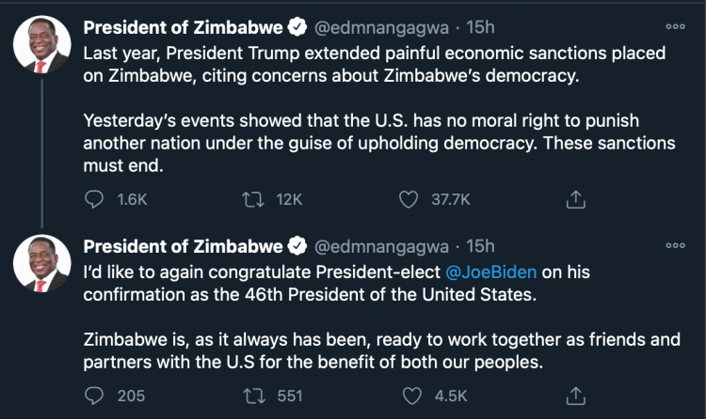Retweet the sanctions tweet

[x=253, y=199]
